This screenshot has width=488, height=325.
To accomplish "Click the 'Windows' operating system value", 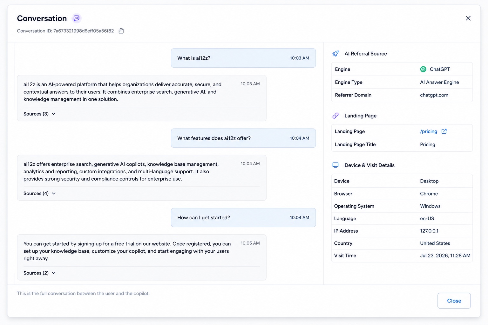I will 430,206.
